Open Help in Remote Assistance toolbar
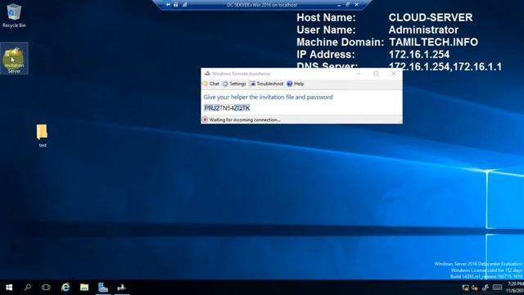 point(296,84)
